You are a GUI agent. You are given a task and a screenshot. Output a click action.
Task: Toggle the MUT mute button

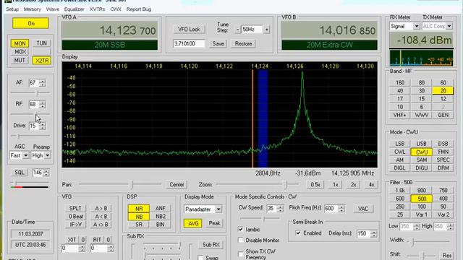pos(20,60)
